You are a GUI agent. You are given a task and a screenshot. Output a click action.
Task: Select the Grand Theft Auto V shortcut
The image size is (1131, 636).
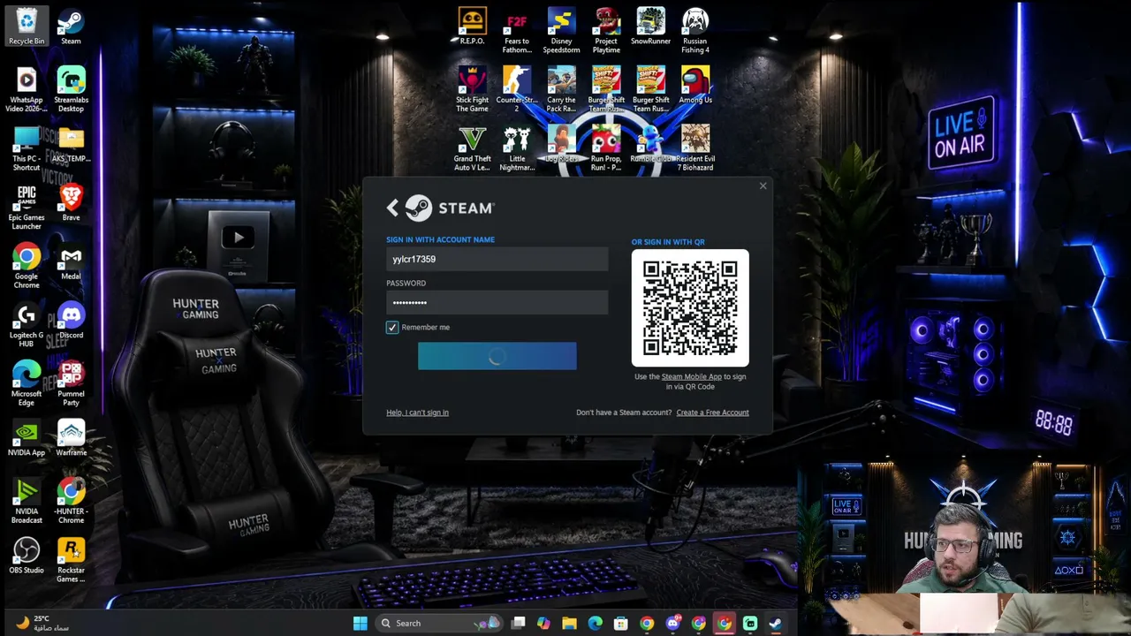point(472,148)
